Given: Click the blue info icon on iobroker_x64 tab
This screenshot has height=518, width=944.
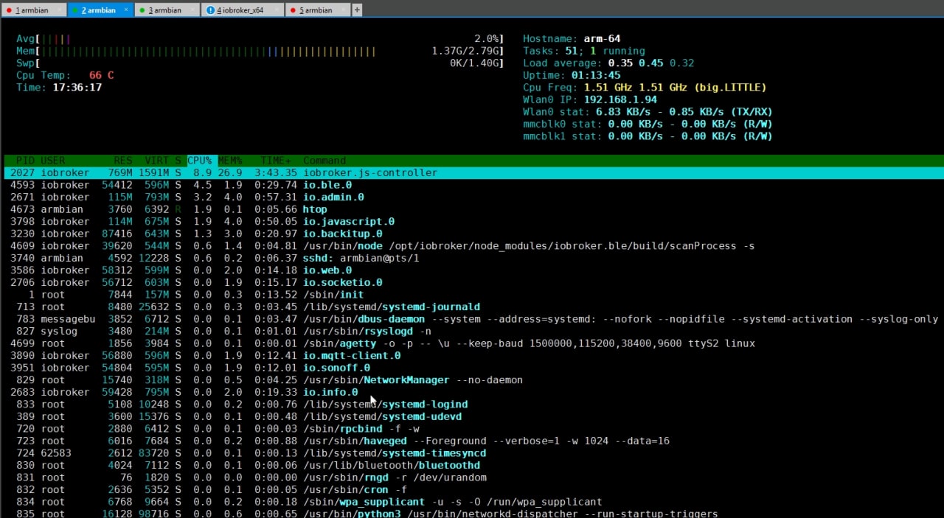Looking at the screenshot, I should (211, 10).
